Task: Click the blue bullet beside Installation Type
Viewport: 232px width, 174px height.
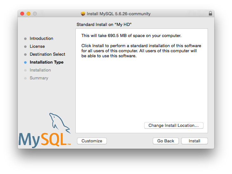Action: click(x=25, y=62)
